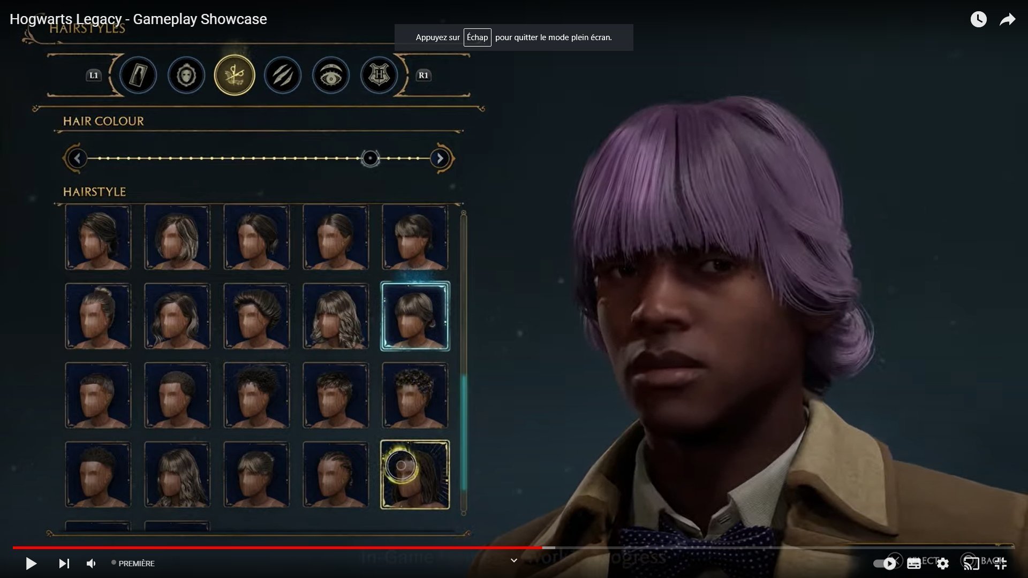Mute the video volume

click(x=92, y=563)
